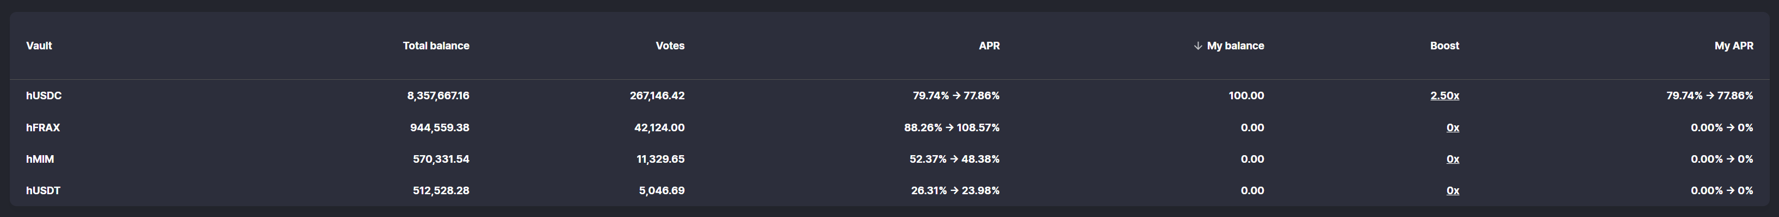Click the sort arrow beside My balance
Viewport: 1779px width, 217px height.
[1197, 46]
